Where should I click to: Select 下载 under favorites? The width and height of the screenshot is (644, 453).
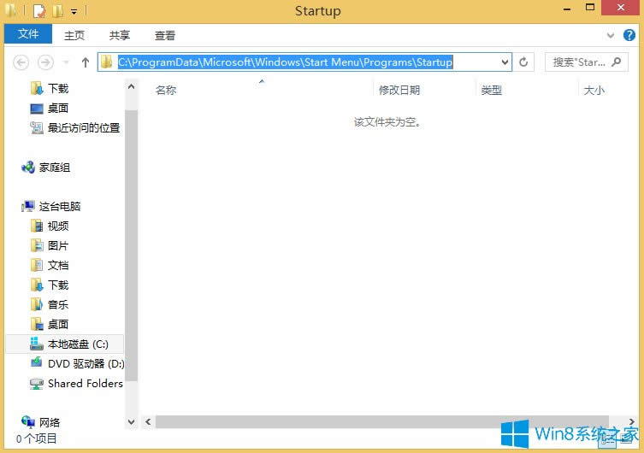(x=58, y=88)
